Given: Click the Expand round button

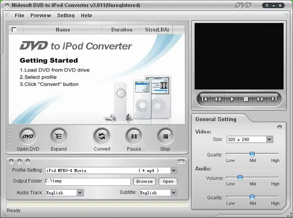Looking at the screenshot, I should (59, 137).
